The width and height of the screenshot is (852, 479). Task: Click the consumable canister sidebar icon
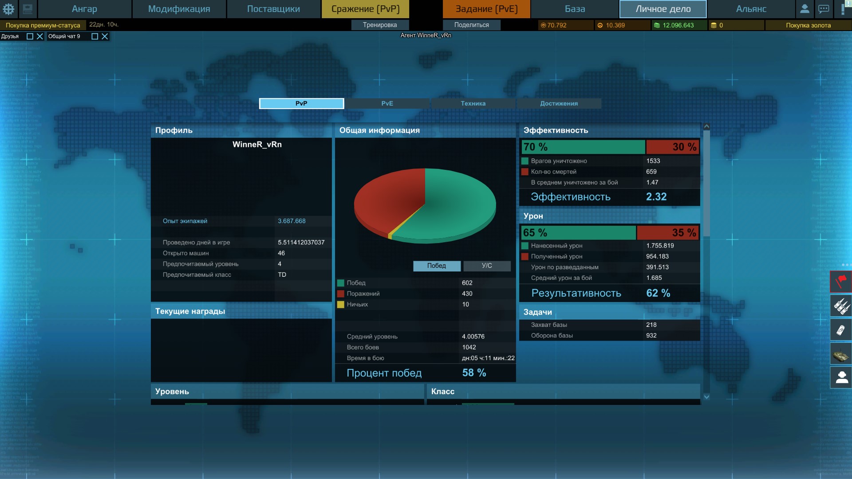pyautogui.click(x=841, y=330)
